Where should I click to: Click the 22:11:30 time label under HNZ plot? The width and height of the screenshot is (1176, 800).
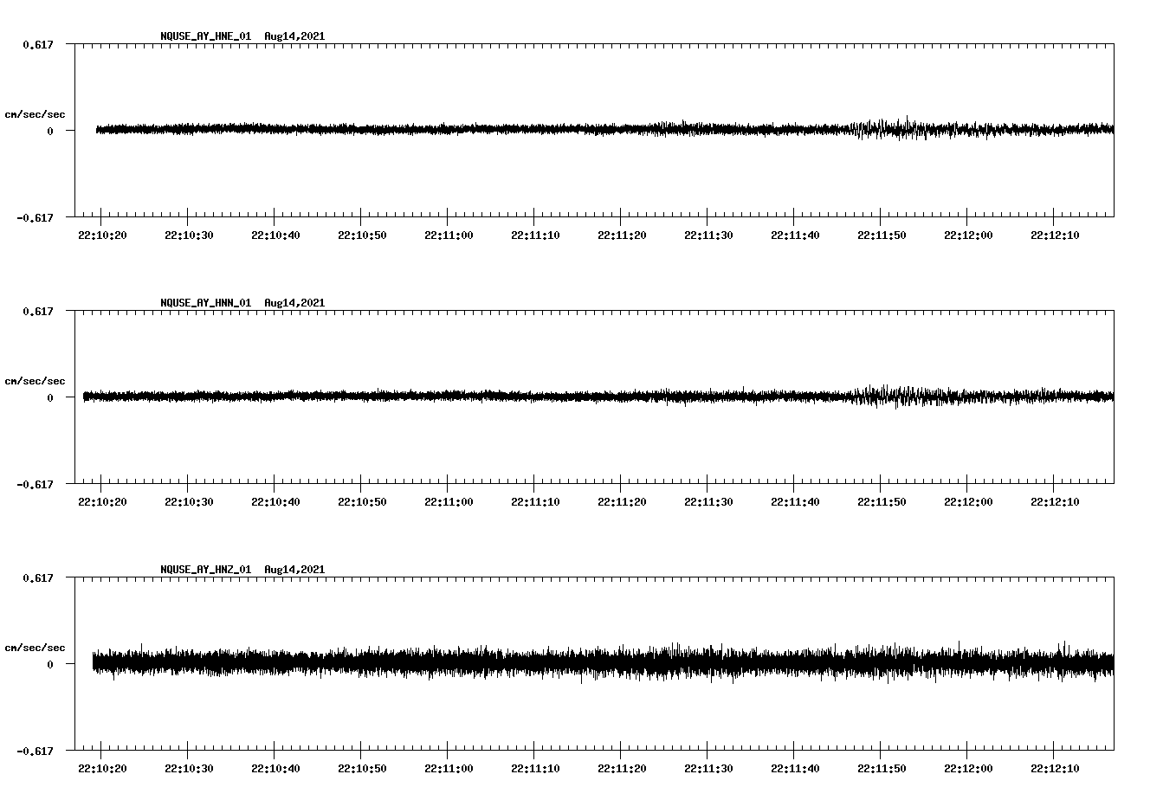(x=708, y=769)
